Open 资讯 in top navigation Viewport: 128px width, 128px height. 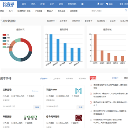pyautogui.click(x=33, y=4)
